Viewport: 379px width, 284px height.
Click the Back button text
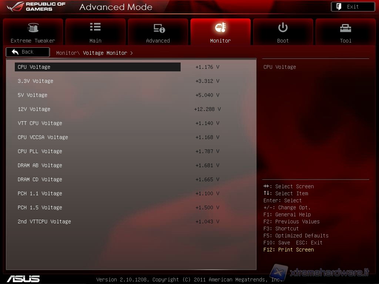(27, 52)
